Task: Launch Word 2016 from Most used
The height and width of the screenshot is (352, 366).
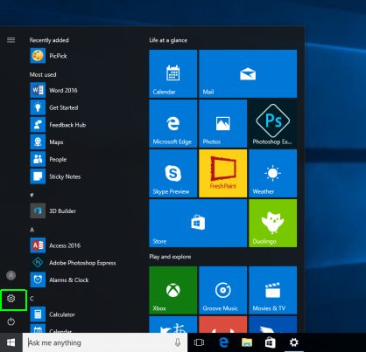Action: coord(54,90)
